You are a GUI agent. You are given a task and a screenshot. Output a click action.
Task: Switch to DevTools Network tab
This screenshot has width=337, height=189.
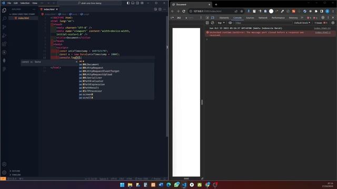click(263, 18)
